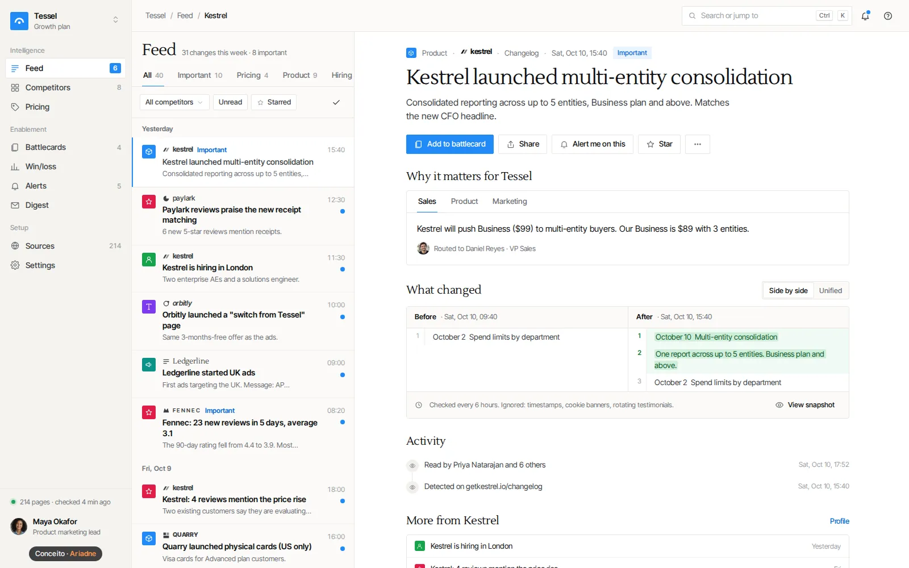Open Settings in sidebar
This screenshot has height=568, width=909.
pyautogui.click(x=66, y=265)
